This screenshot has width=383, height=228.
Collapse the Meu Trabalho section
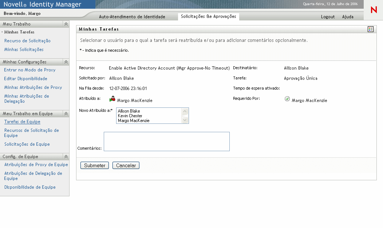pyautogui.click(x=66, y=24)
